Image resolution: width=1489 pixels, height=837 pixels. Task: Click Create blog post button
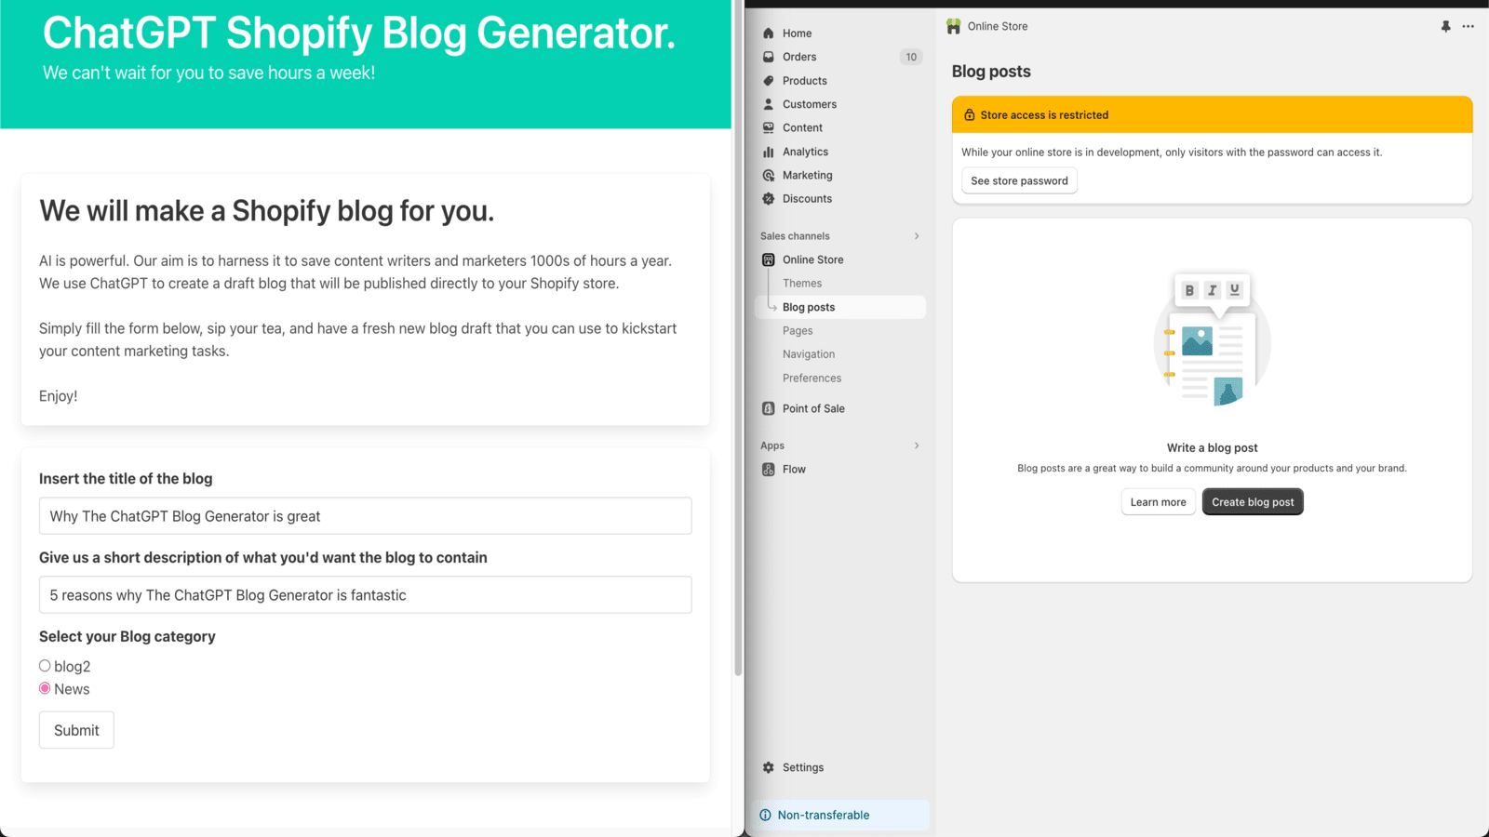(1253, 502)
